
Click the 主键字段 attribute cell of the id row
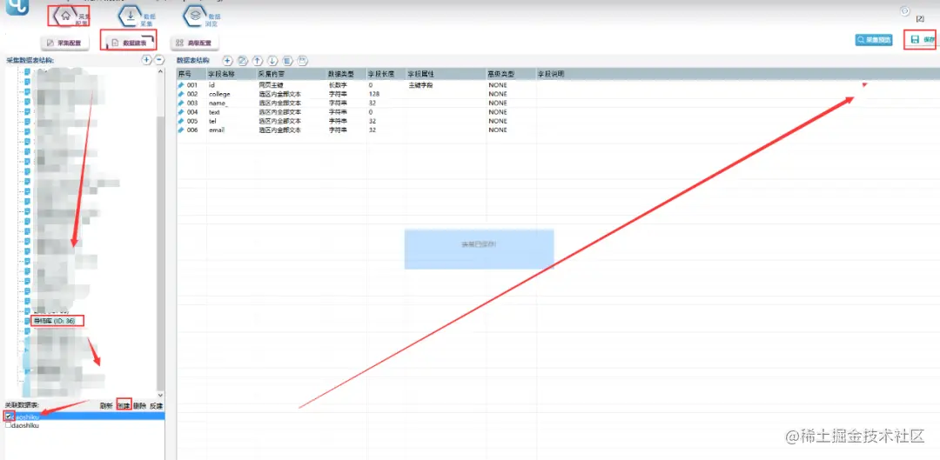[x=421, y=85]
